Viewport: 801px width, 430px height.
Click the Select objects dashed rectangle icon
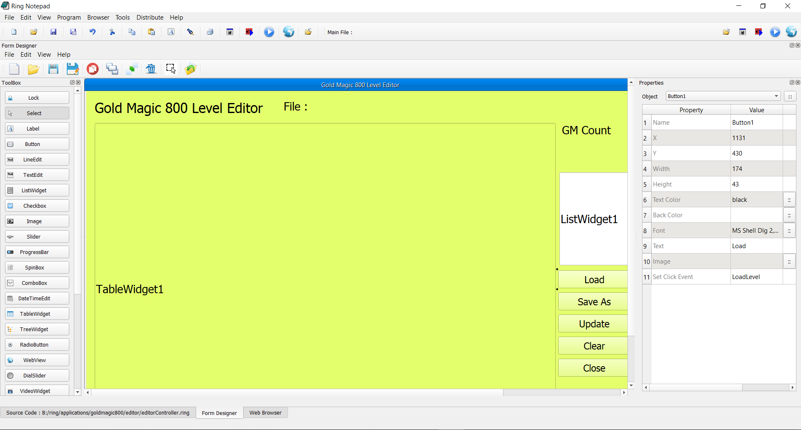click(171, 69)
